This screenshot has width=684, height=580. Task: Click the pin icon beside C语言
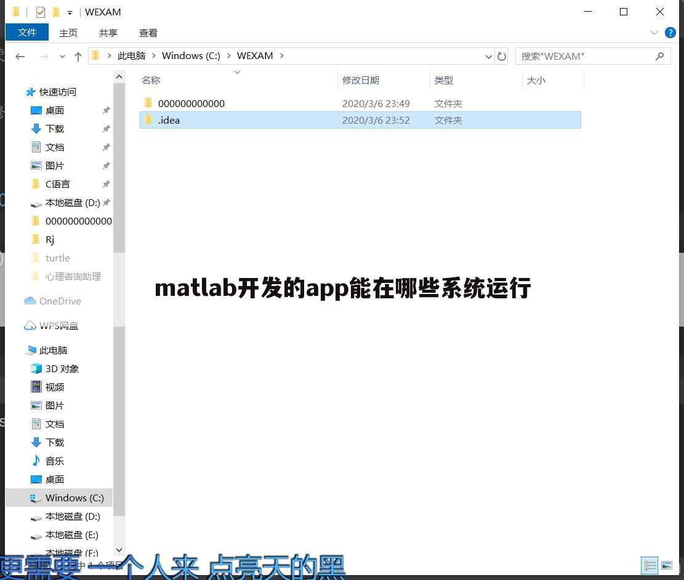click(x=106, y=185)
